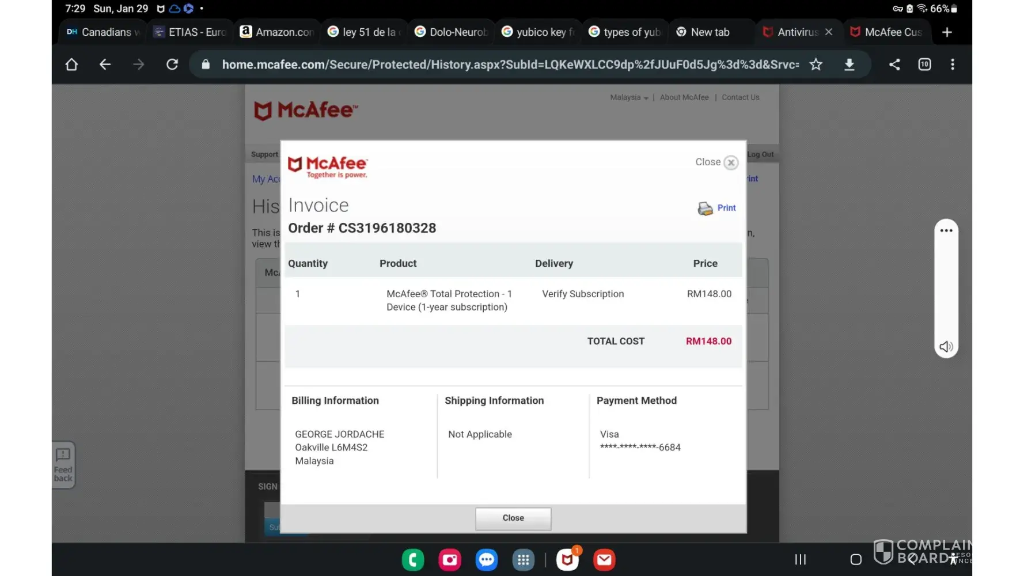Bookmark this page with the star icon
1024x576 pixels.
[816, 65]
